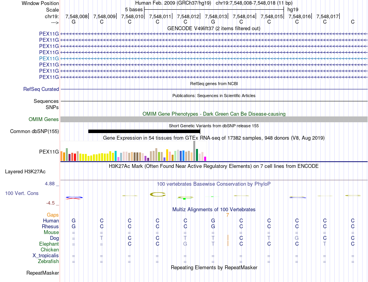Click the Layered H3K27Ac track label
Screen dimensions: 368x282
25,172
